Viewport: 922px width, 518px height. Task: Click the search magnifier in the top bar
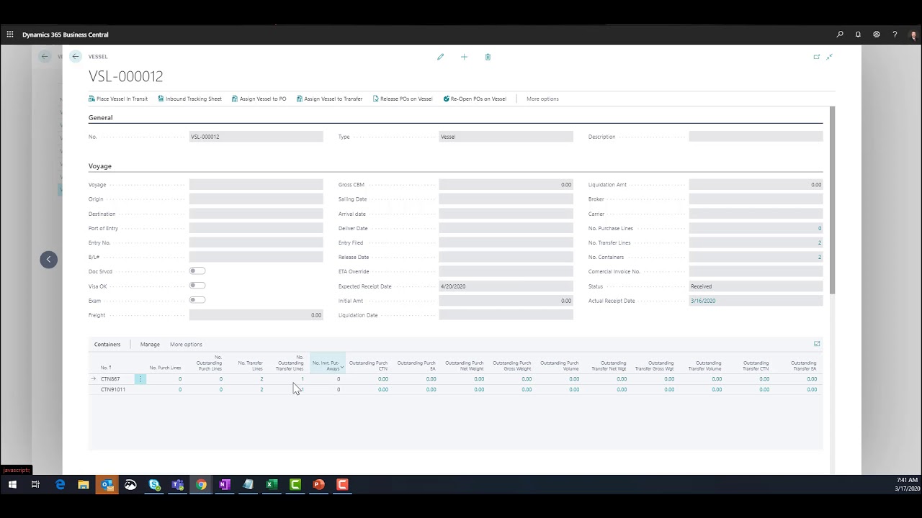click(x=840, y=35)
